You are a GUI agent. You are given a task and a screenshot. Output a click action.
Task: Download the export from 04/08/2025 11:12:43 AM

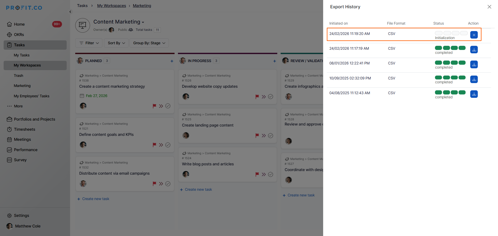[474, 94]
